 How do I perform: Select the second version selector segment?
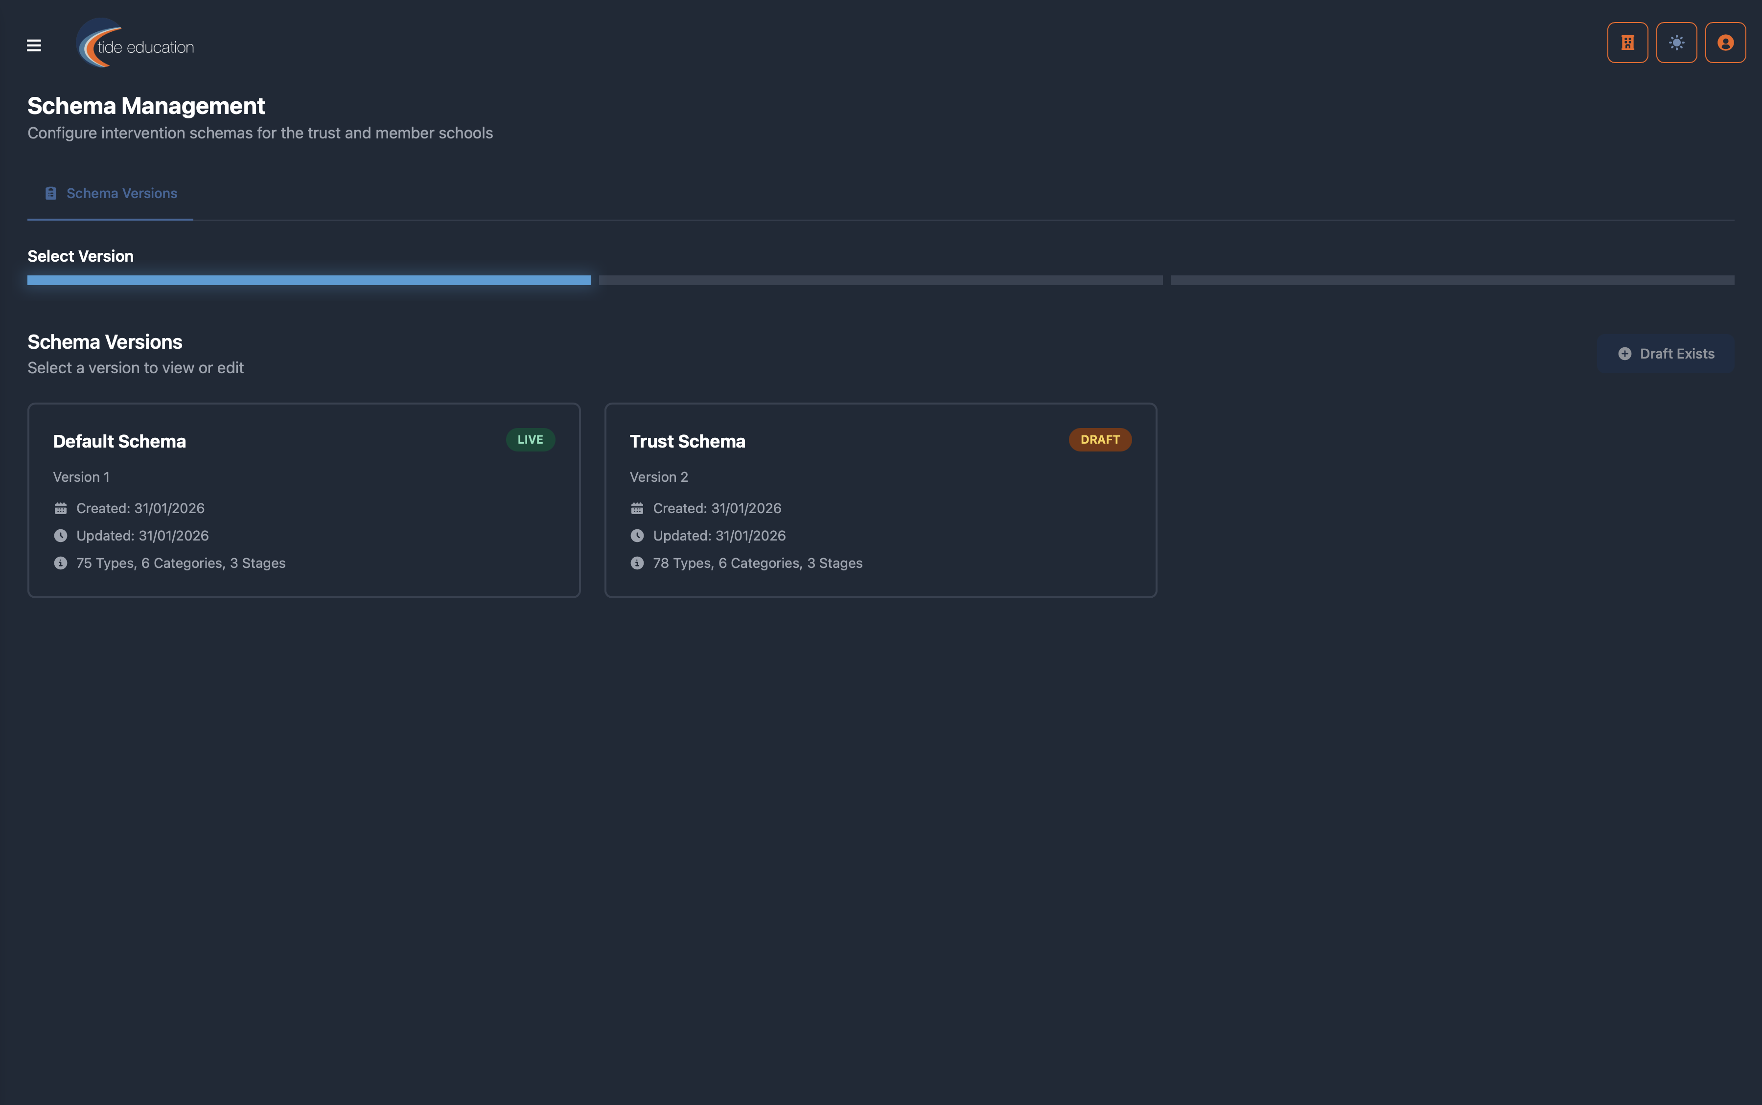881,280
